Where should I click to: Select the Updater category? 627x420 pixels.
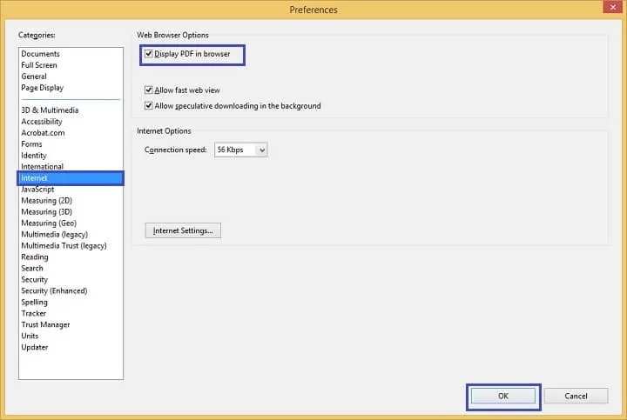pyautogui.click(x=35, y=348)
